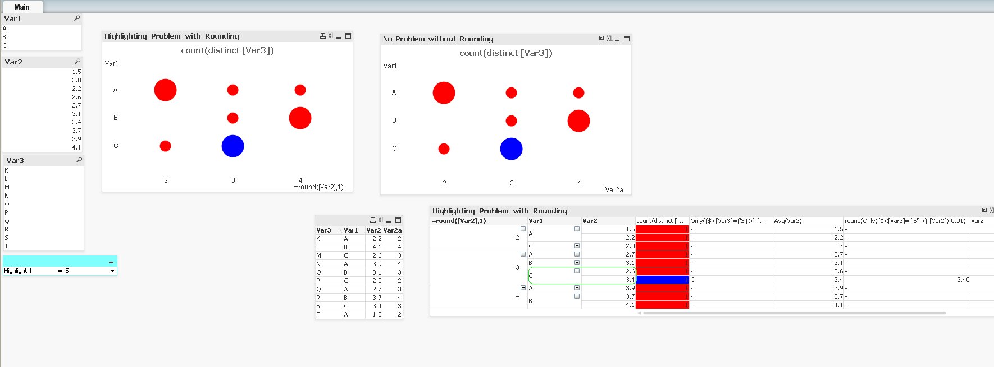Click the 2.6 Var2 value in pivot table
This screenshot has height=367, width=994.
630,271
